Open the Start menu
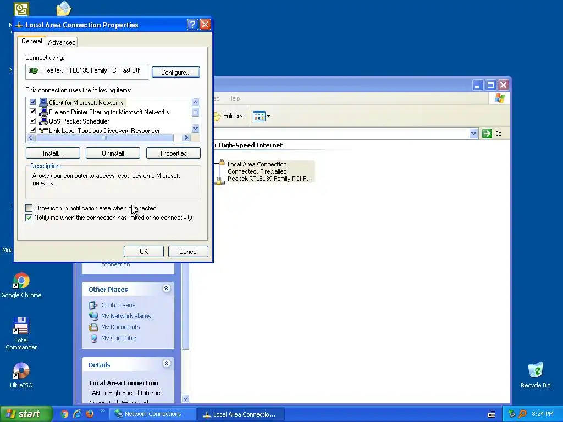 point(25,414)
